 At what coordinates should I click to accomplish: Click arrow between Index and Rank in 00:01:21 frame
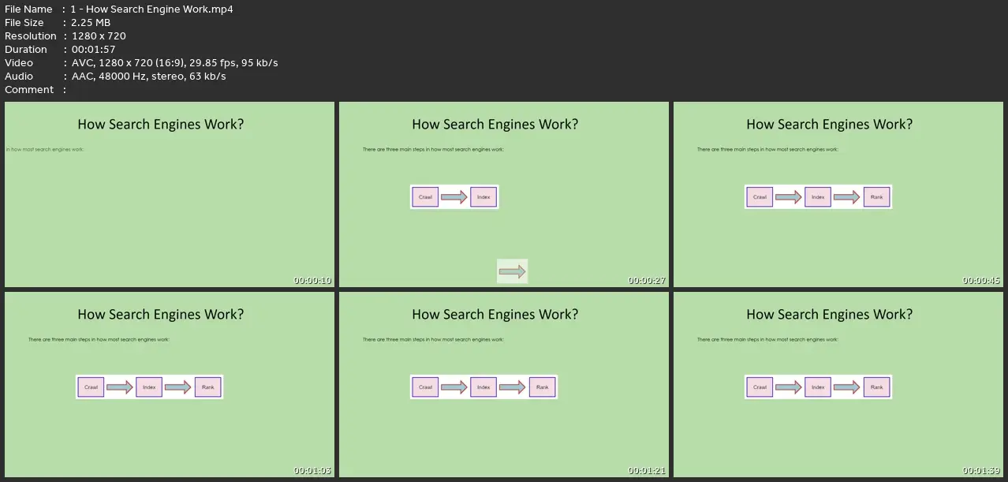coord(513,387)
